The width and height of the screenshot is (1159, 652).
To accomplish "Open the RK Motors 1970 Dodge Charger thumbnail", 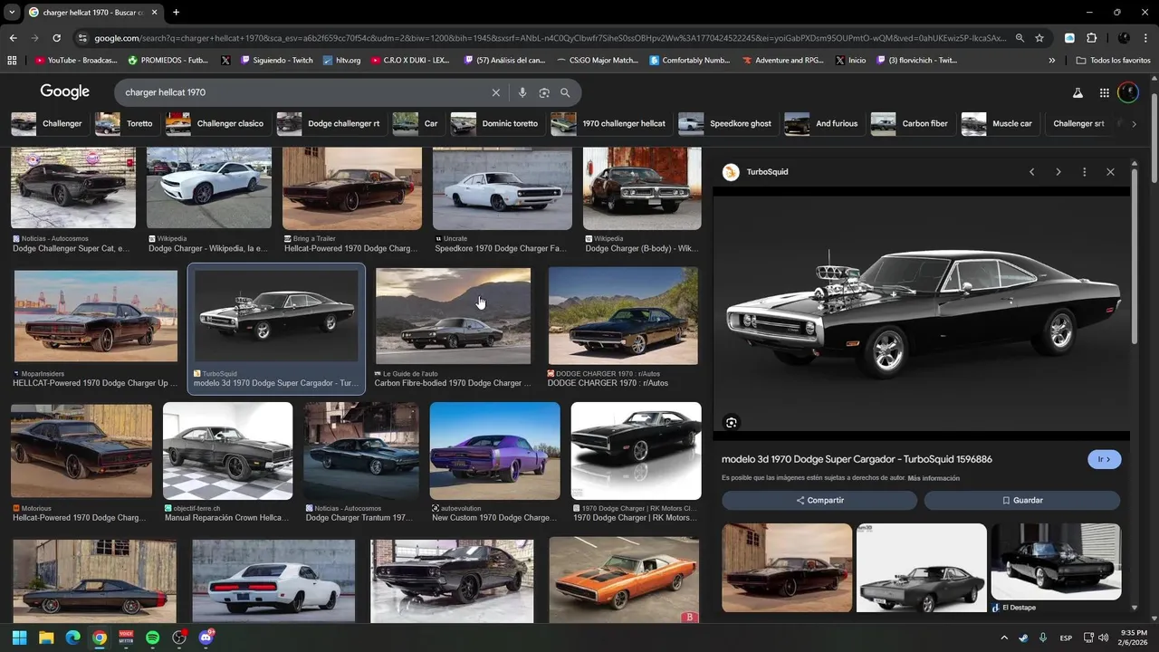I will 636,451.
